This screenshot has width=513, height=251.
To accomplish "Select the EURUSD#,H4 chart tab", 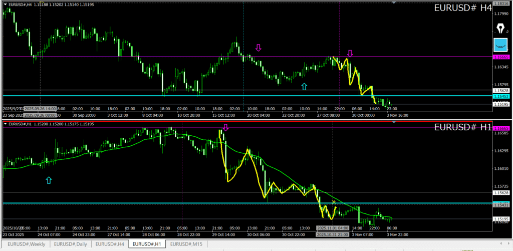I will (110, 244).
